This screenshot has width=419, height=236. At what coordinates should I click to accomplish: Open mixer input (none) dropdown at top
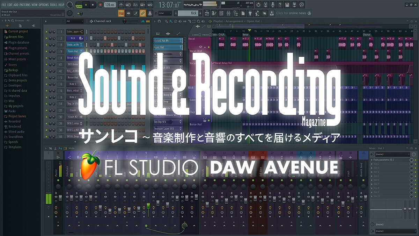(x=393, y=154)
